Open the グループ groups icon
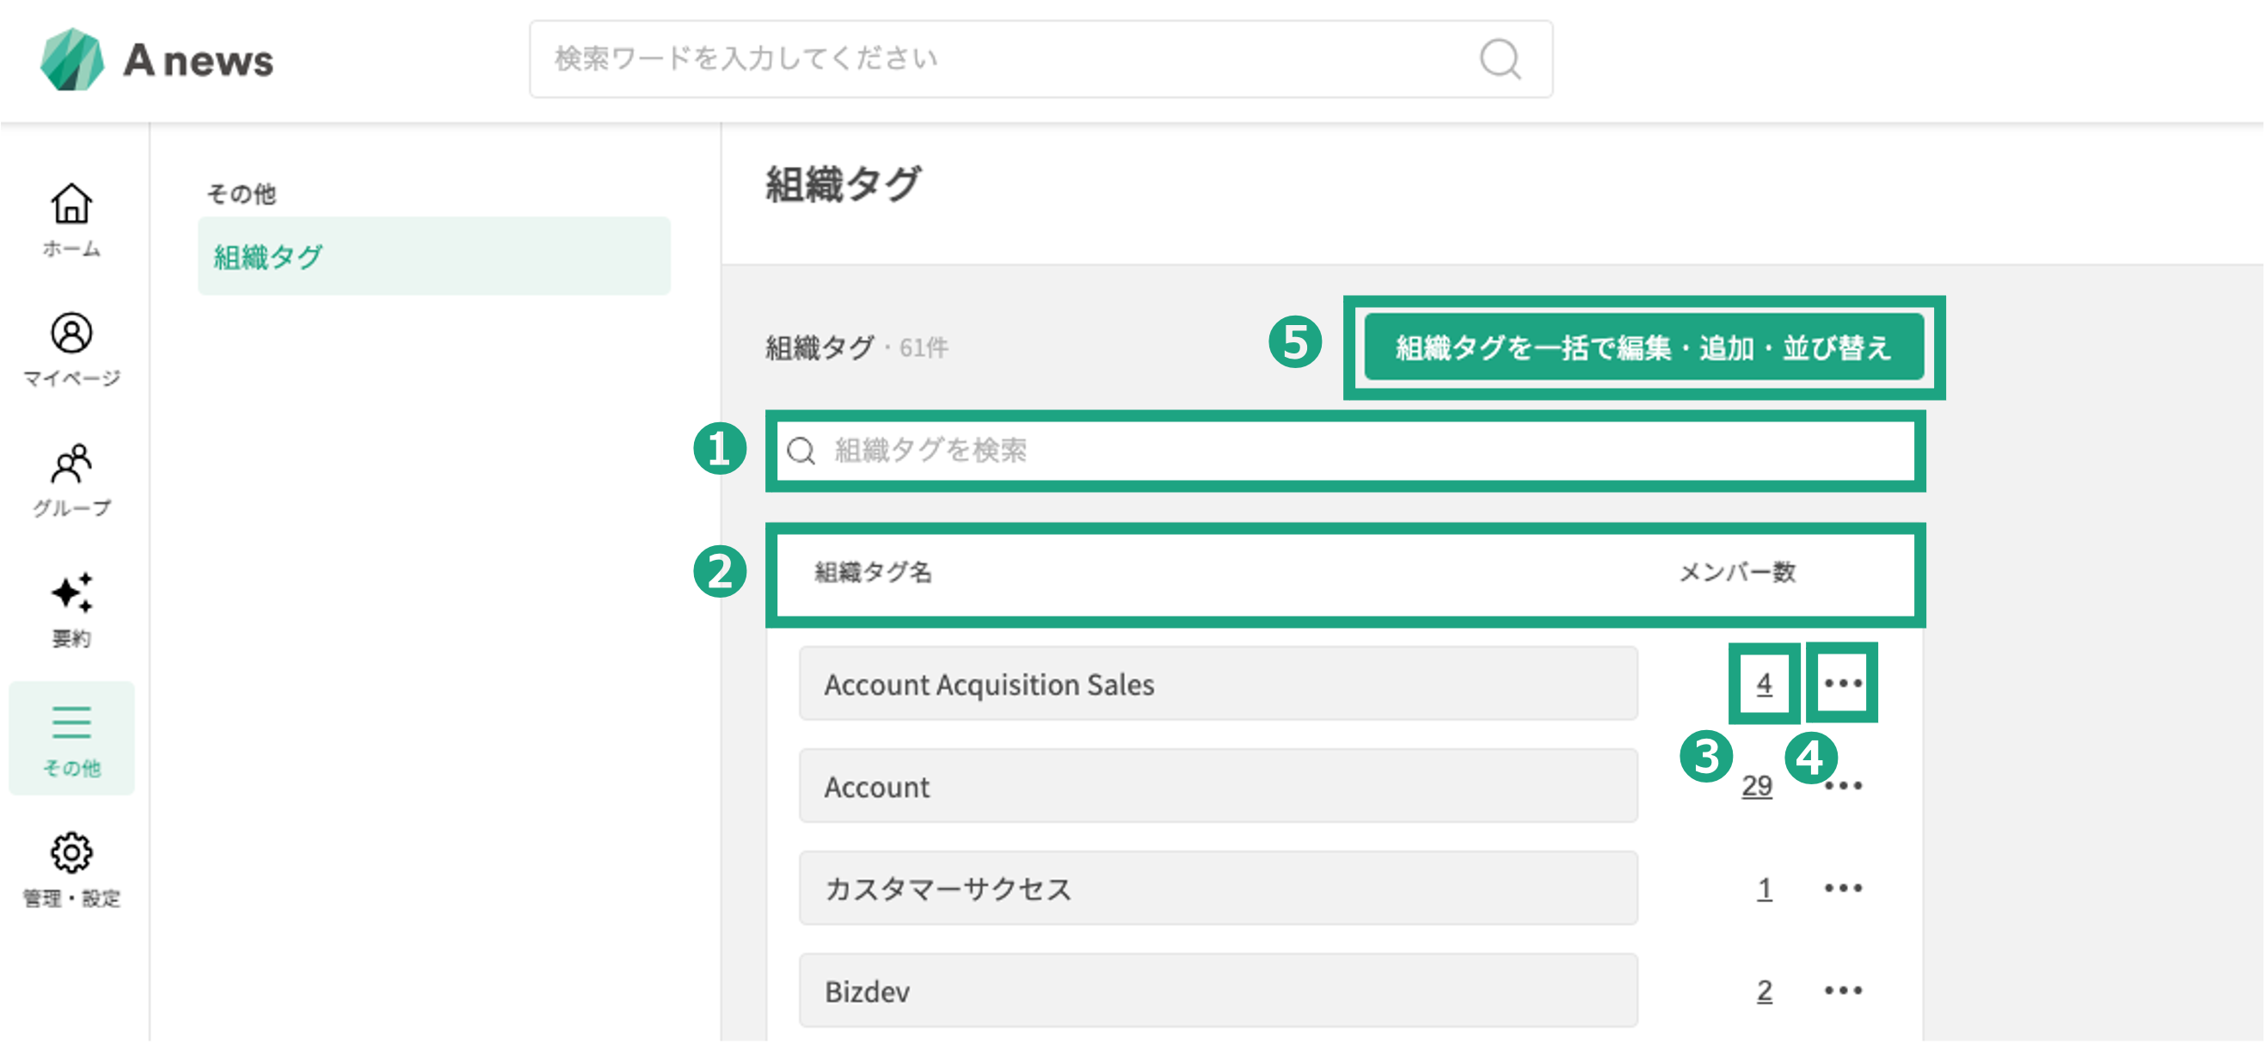The image size is (2266, 1044). [71, 464]
